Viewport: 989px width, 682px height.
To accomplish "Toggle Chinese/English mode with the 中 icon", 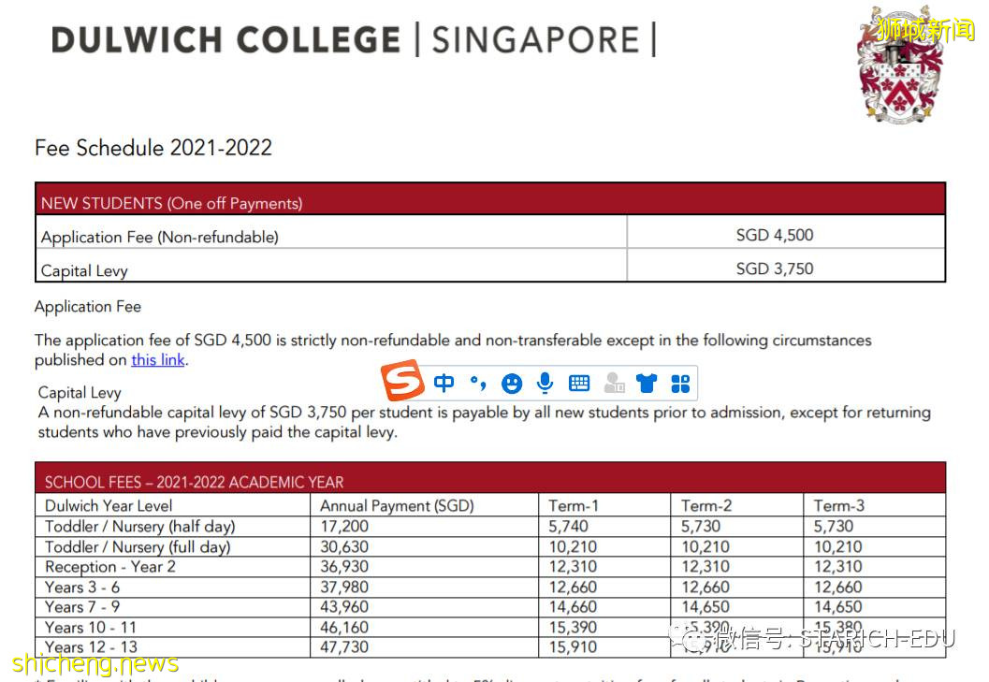I will pos(444,382).
